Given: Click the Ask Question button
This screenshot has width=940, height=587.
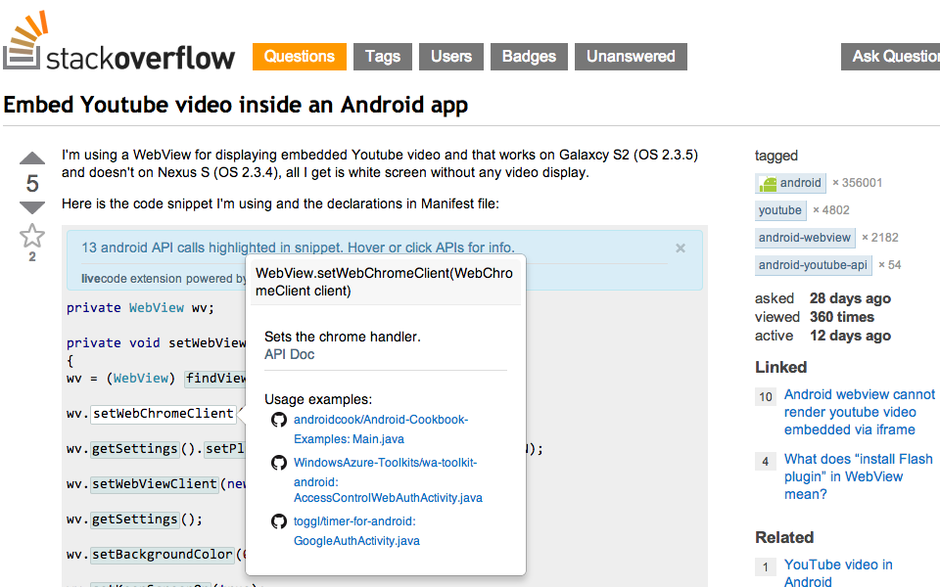Looking at the screenshot, I should coord(890,57).
